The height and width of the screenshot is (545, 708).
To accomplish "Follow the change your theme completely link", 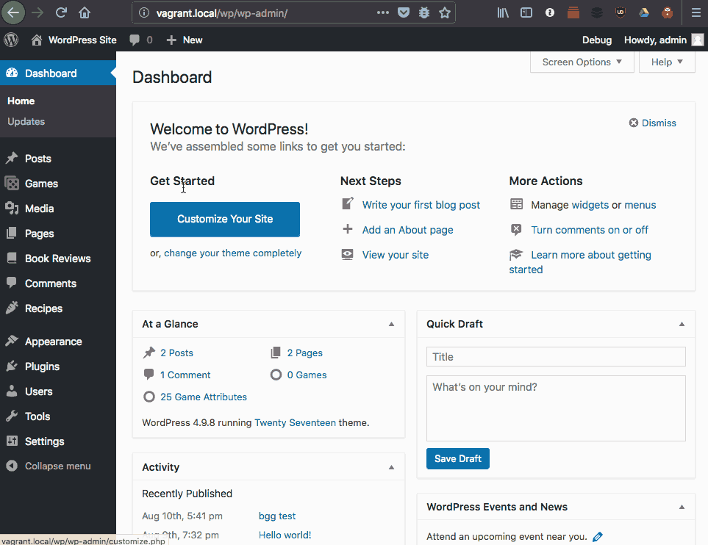I will 232,253.
